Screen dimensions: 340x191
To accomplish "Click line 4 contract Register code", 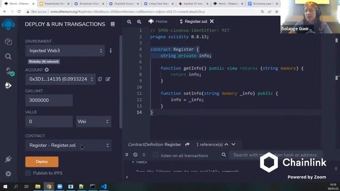I will 174,49.
